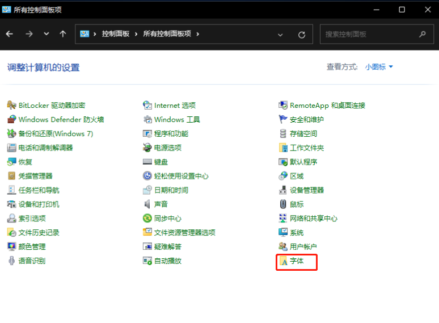The width and height of the screenshot is (439, 323).
Task: Click the refresh button in address bar
Action: [x=302, y=34]
